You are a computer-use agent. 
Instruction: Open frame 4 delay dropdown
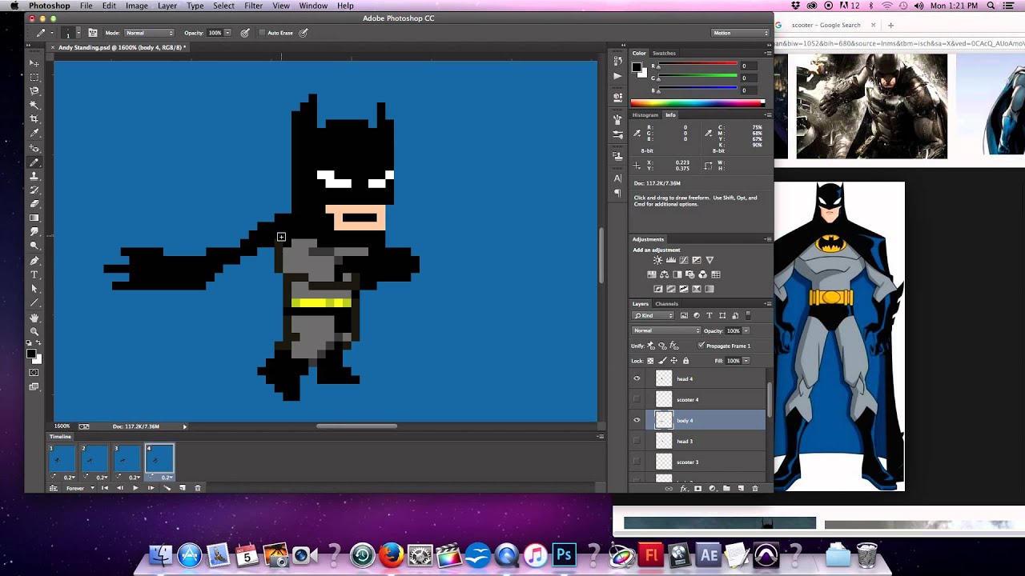tap(166, 478)
